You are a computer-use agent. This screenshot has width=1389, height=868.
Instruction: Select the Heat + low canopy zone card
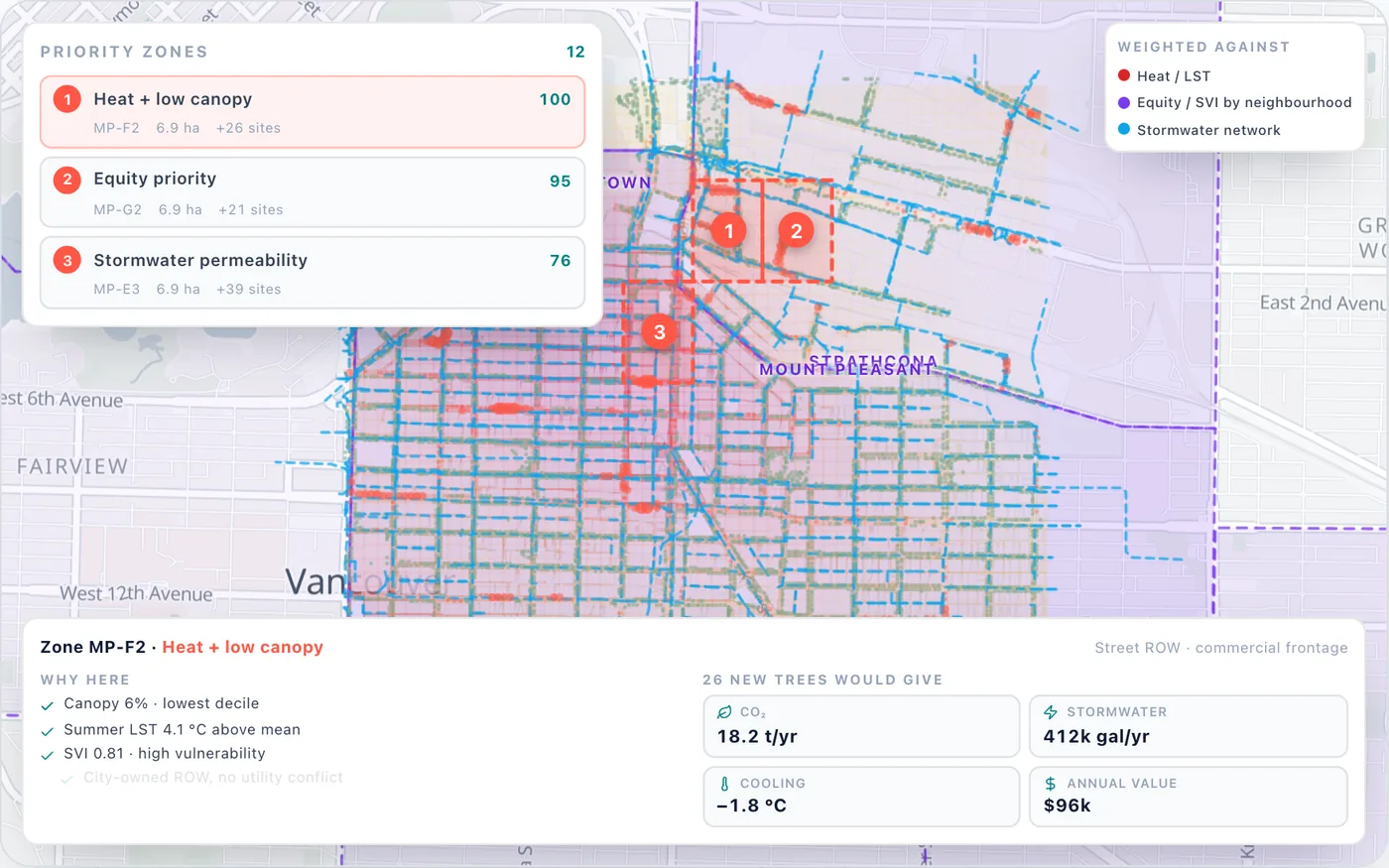[313, 112]
